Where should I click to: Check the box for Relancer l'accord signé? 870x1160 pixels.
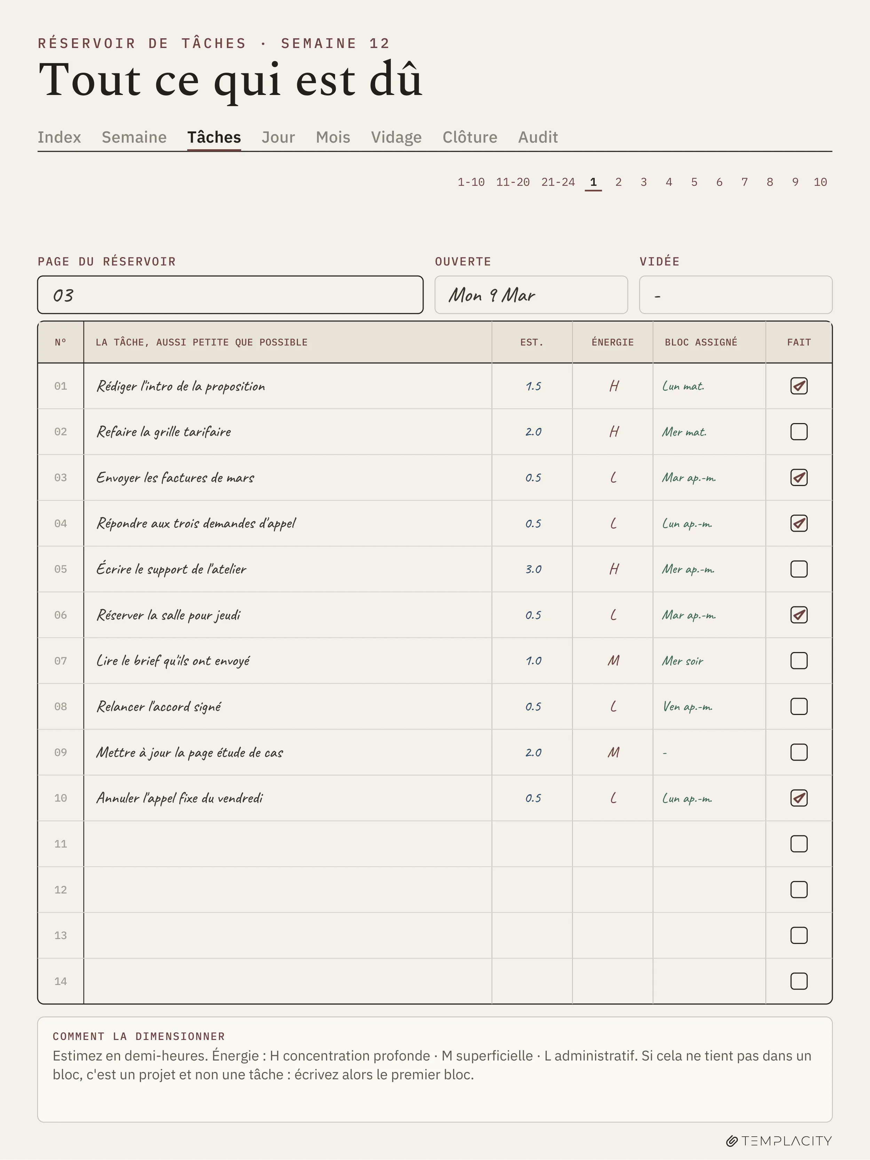tap(799, 706)
